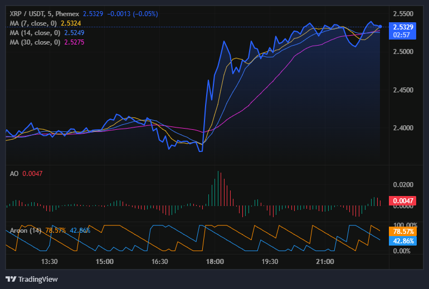Click the 100.00% Aroon scale label
429x289 pixels.
pyautogui.click(x=404, y=225)
